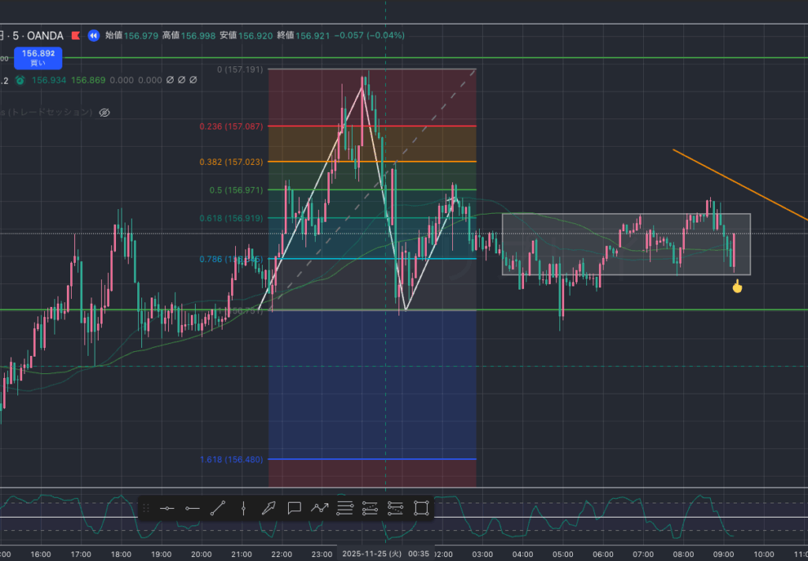The image size is (808, 561).
Task: Click the OANDA symbol title
Action: click(44, 36)
